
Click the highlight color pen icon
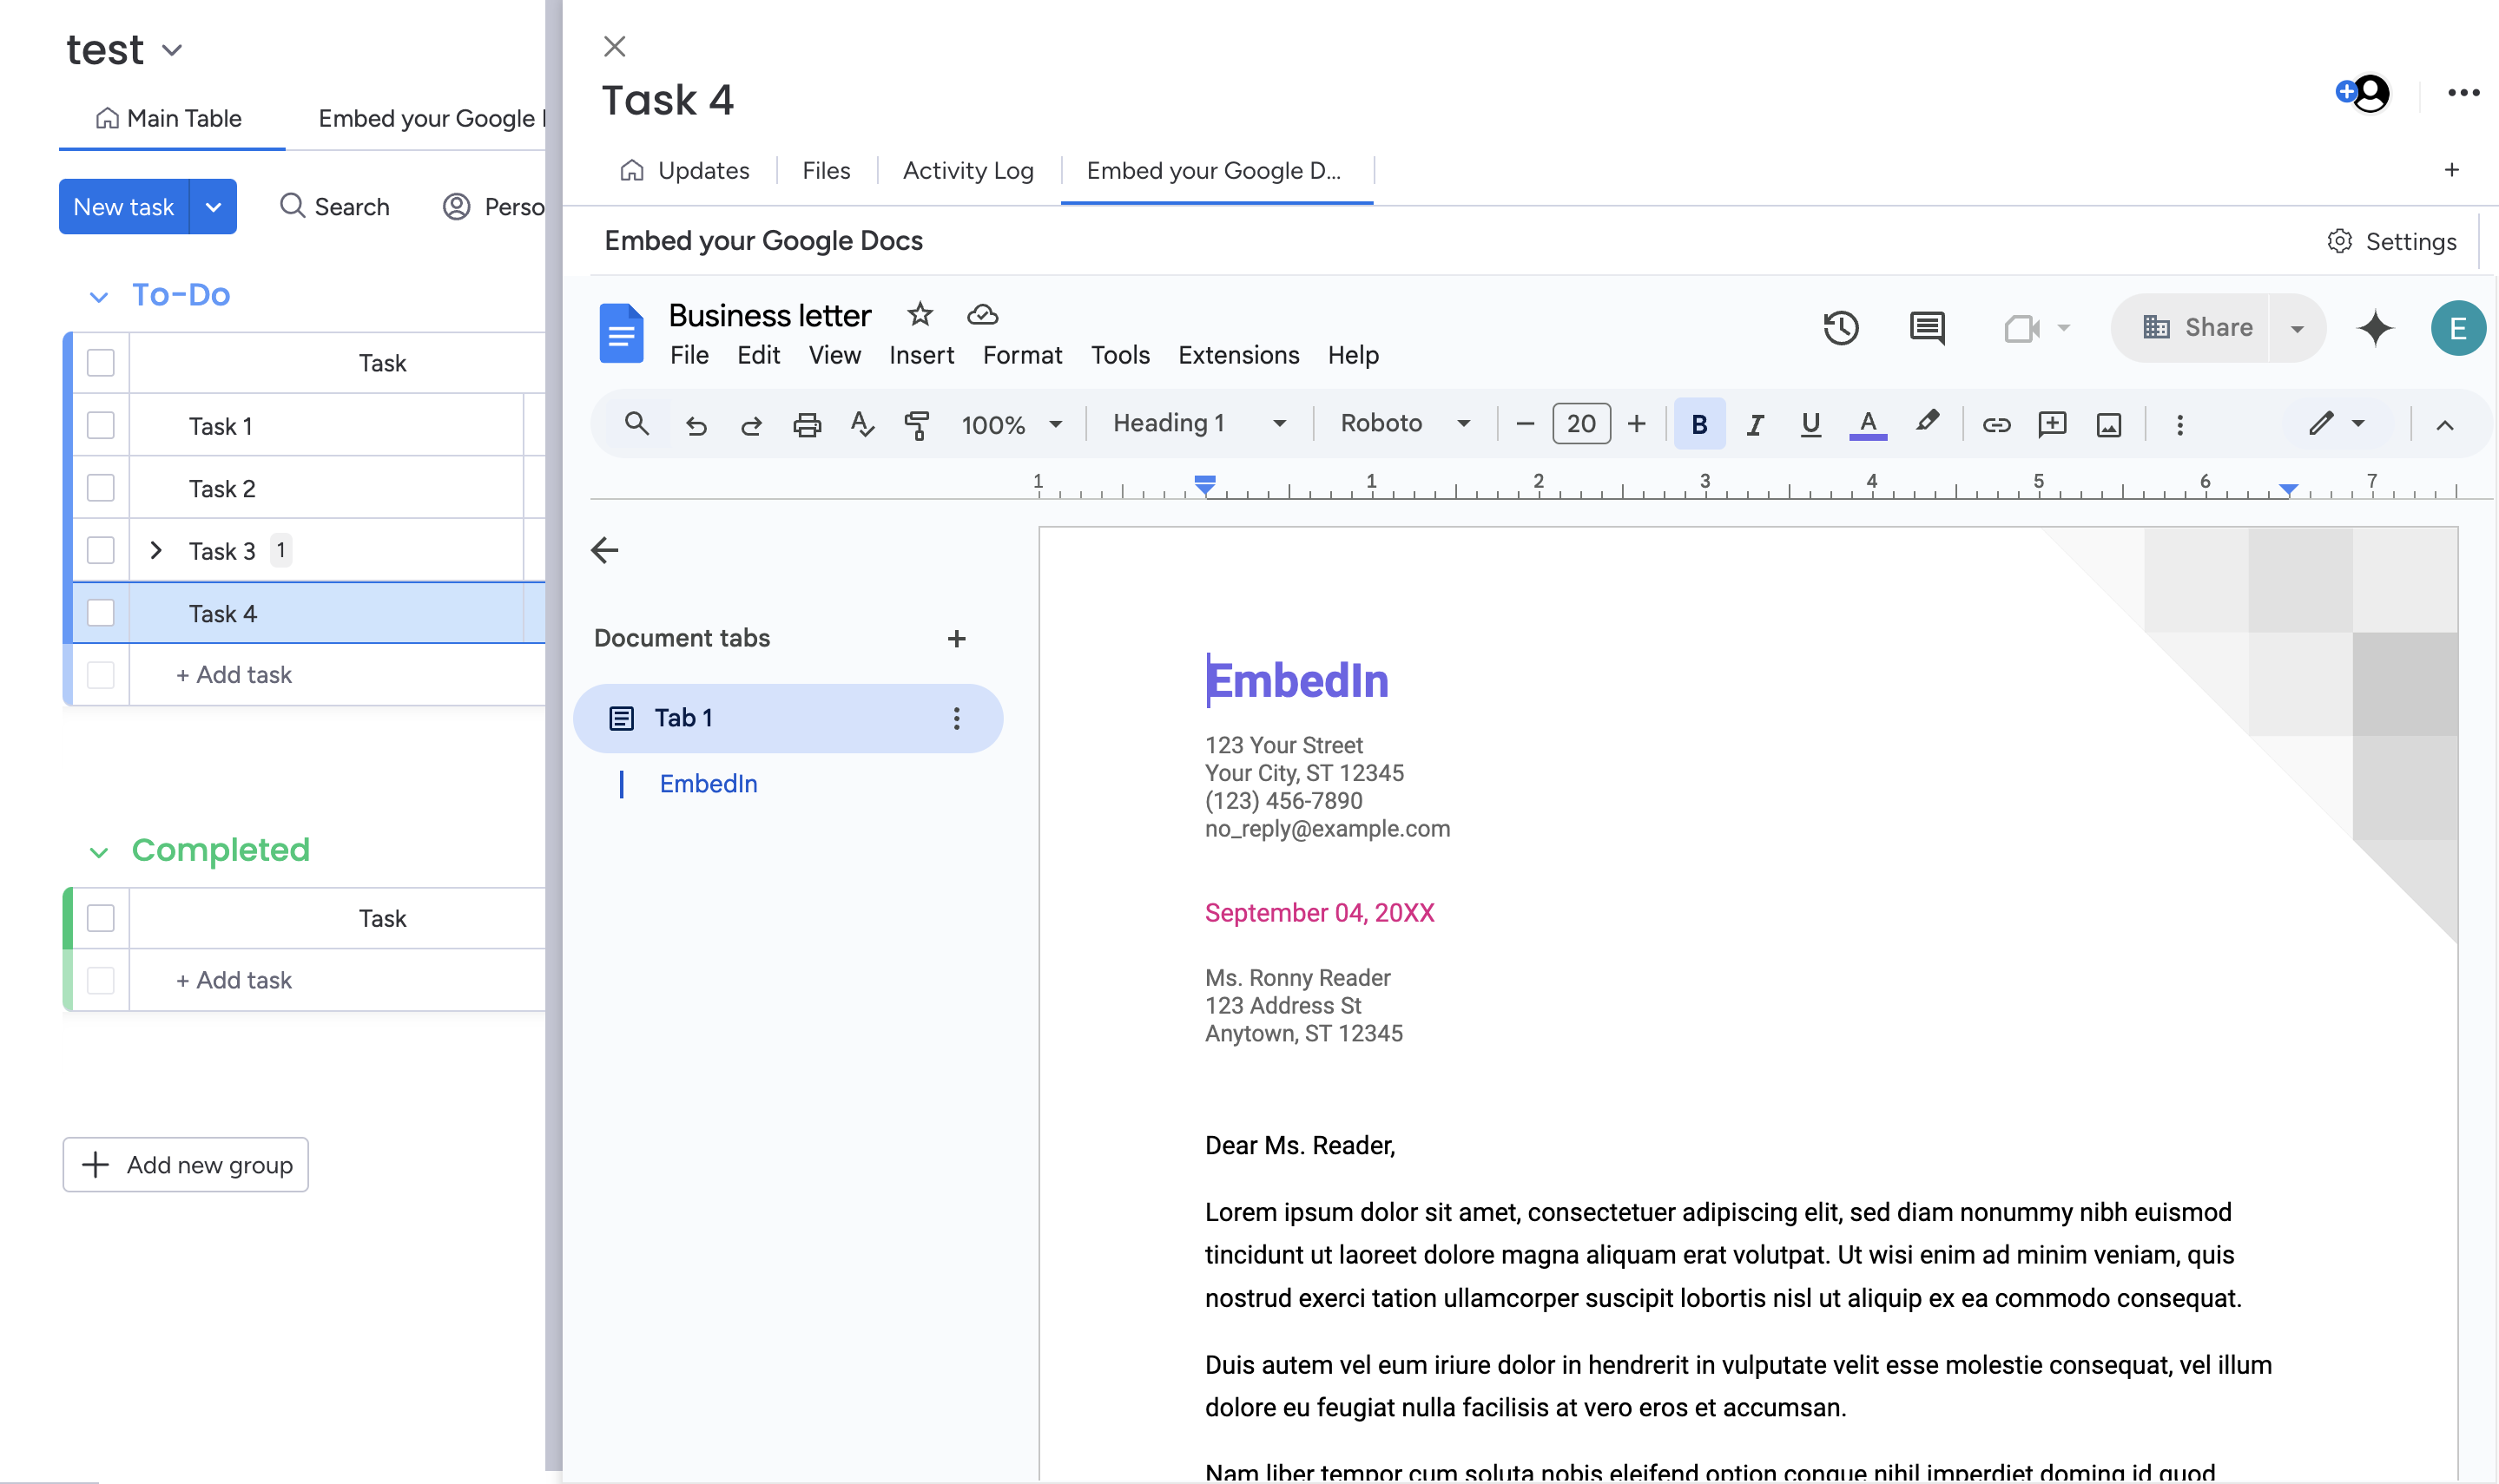pyautogui.click(x=1927, y=423)
